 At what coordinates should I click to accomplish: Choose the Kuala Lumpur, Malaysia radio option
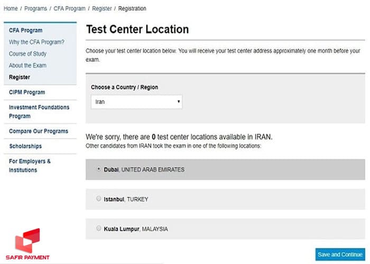coord(99,229)
